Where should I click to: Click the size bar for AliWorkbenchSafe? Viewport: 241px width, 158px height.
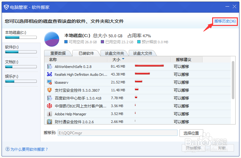click(149, 65)
